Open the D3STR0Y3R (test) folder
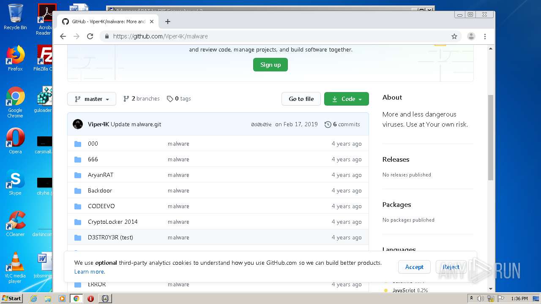Screen dimensions: 541x304 coord(110,237)
